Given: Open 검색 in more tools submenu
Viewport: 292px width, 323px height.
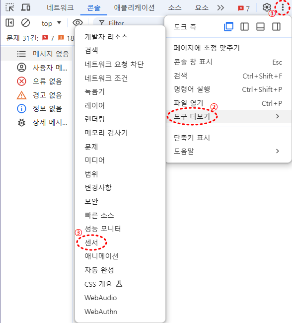Looking at the screenshot, I should click(x=120, y=51).
